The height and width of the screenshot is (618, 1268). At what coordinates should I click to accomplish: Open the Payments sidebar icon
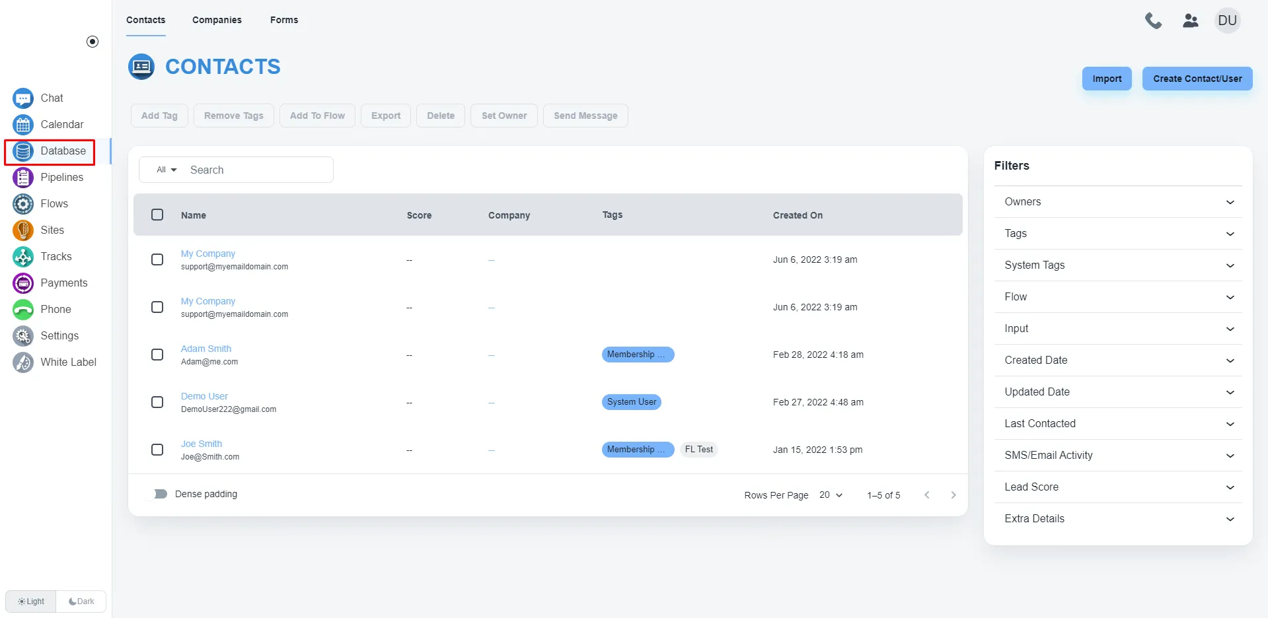point(23,283)
